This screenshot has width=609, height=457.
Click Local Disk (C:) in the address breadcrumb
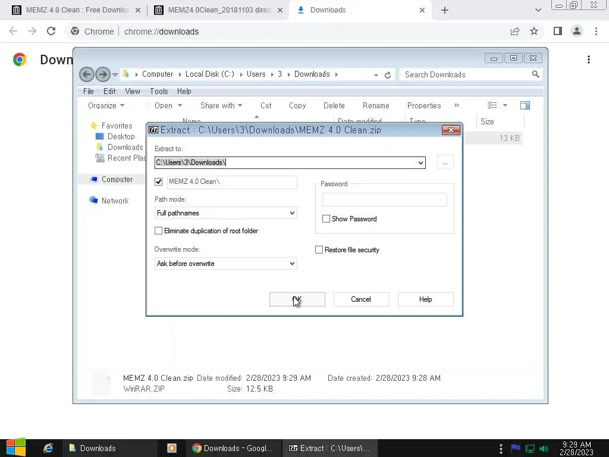[210, 74]
